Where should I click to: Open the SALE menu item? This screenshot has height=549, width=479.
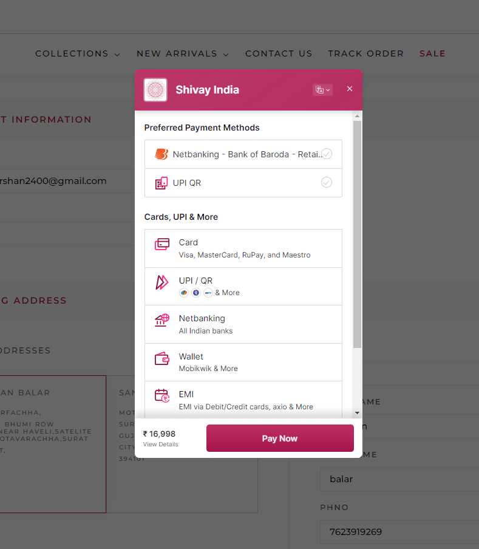[432, 53]
